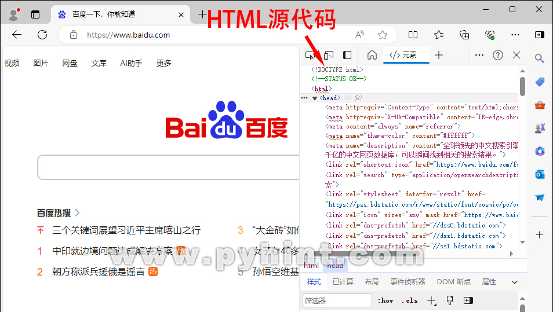This screenshot has height=312, width=553.
Task: Open 百度热搜 hot search list
Action: coord(58,213)
